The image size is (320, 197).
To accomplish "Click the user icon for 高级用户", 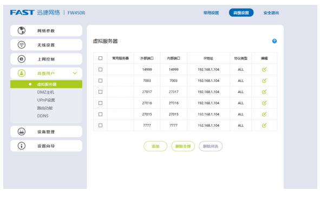I will tap(22, 73).
